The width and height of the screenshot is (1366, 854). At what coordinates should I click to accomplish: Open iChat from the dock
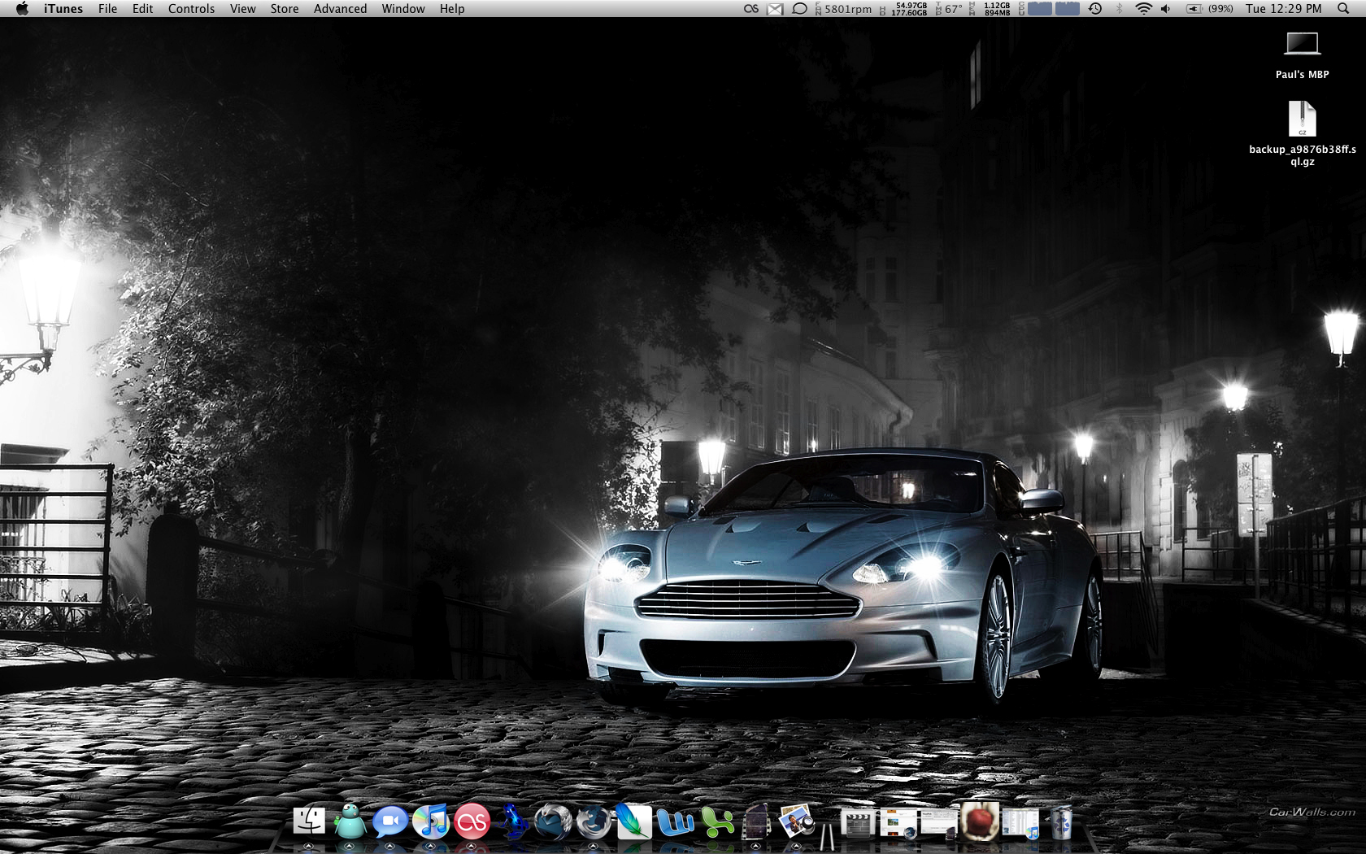click(390, 821)
